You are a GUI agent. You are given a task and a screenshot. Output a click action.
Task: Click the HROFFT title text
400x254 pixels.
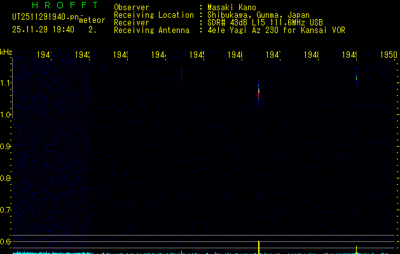[65, 5]
